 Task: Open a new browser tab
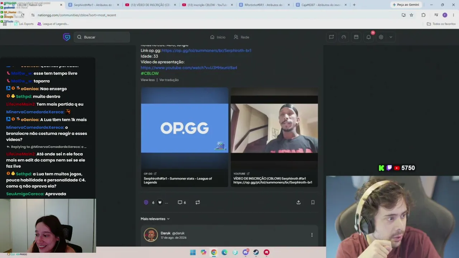click(354, 5)
